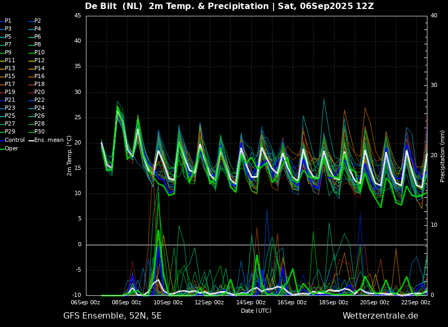Click the P15 legend entry
The width and height of the screenshot is (448, 327).
tap(8, 76)
